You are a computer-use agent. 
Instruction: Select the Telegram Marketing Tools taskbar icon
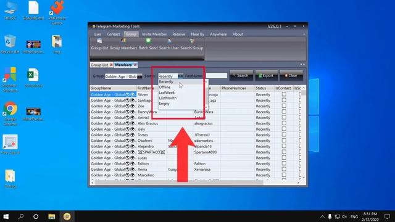pos(67,216)
